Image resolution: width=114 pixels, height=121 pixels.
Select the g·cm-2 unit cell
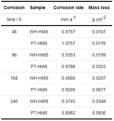99,19
